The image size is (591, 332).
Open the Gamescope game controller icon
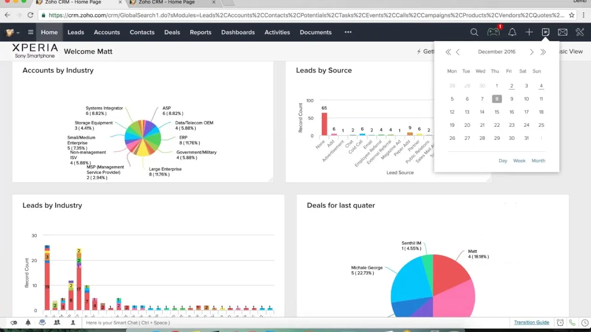pos(493,32)
